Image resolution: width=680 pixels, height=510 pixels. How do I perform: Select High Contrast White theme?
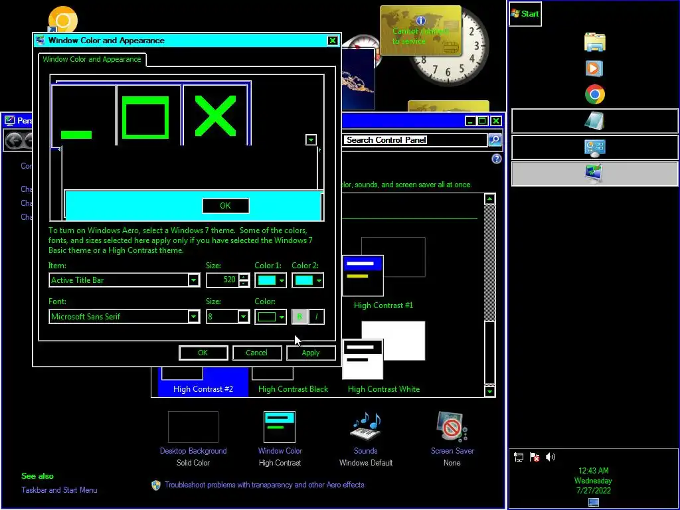(384, 358)
